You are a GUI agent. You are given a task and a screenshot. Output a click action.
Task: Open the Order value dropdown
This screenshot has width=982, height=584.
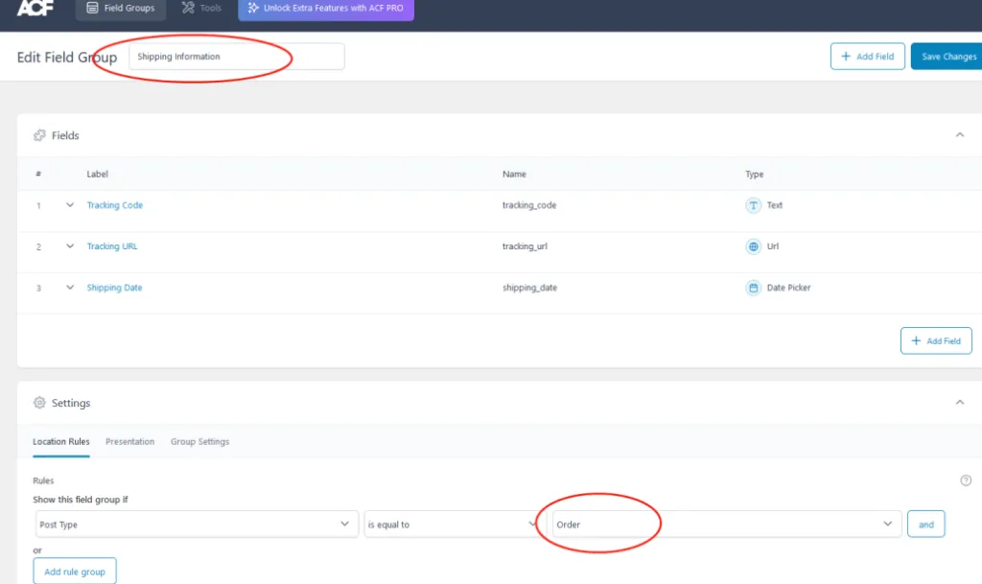(x=726, y=525)
